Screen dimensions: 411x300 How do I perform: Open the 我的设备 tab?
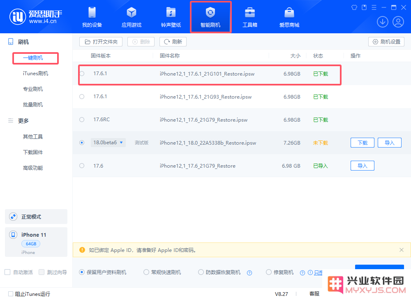(92, 17)
